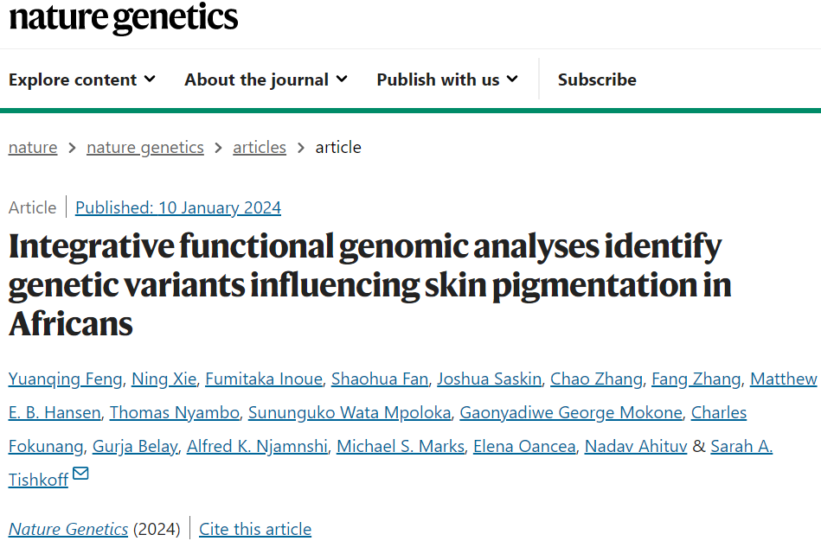The image size is (821, 541).
Task: Expand the Explore content menu
Action: tap(82, 80)
